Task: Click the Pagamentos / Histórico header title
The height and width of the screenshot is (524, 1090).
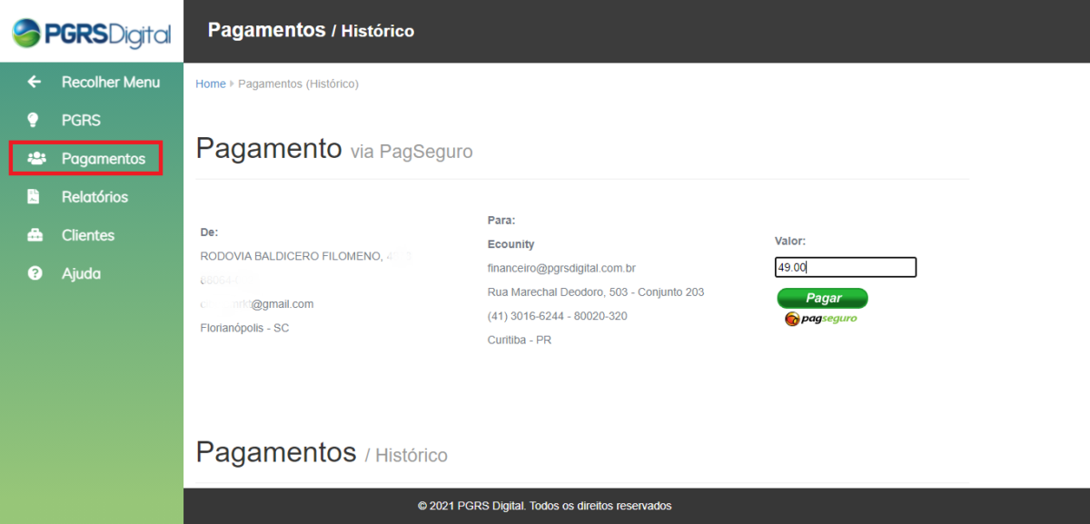Action: pyautogui.click(x=311, y=30)
